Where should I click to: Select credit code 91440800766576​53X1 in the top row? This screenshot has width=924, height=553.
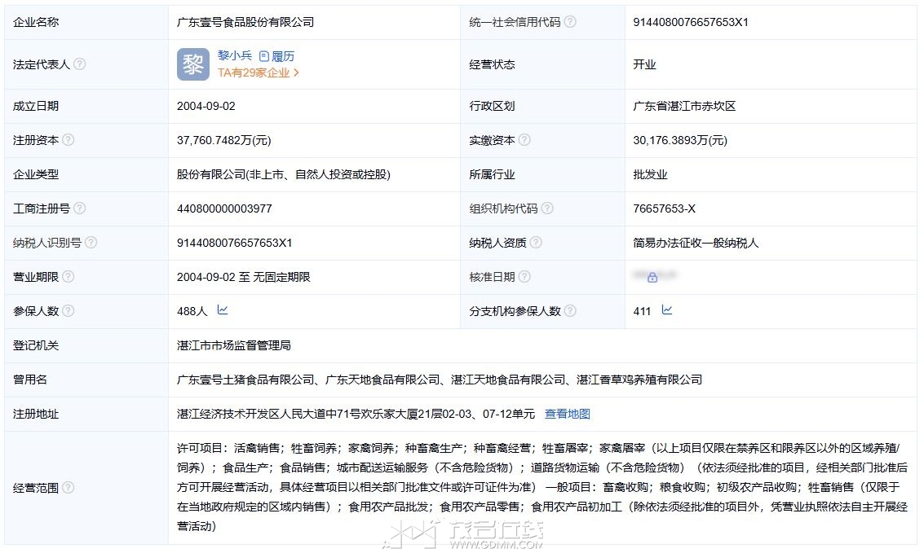[691, 22]
